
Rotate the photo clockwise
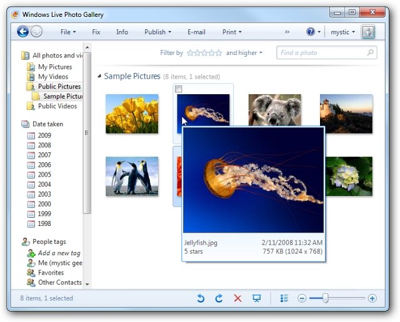219,298
